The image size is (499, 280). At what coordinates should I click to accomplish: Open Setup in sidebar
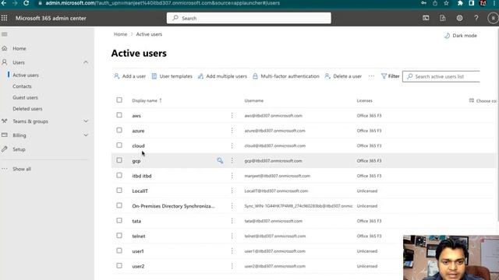pos(19,149)
